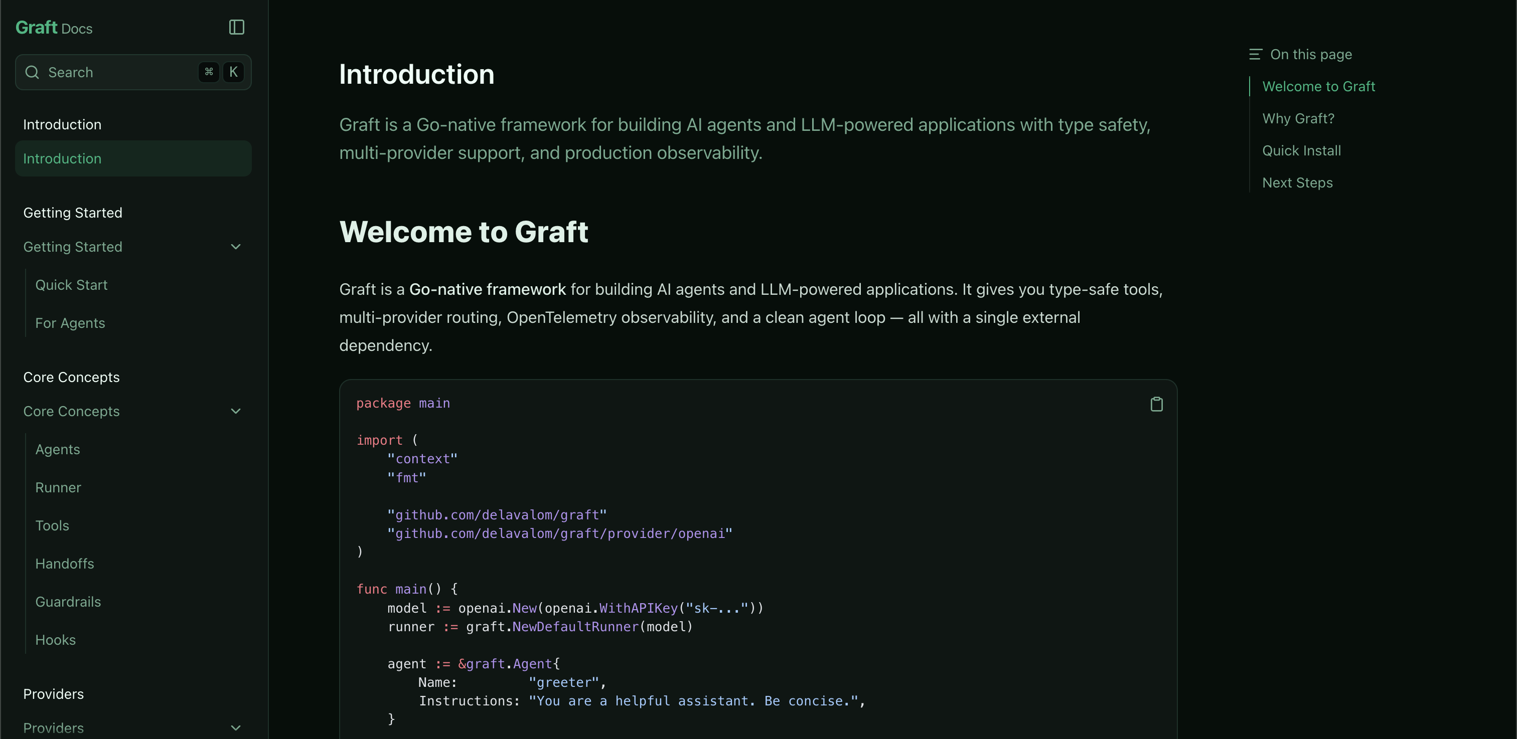Open the For Agents page
Image resolution: width=1517 pixels, height=739 pixels.
[70, 323]
